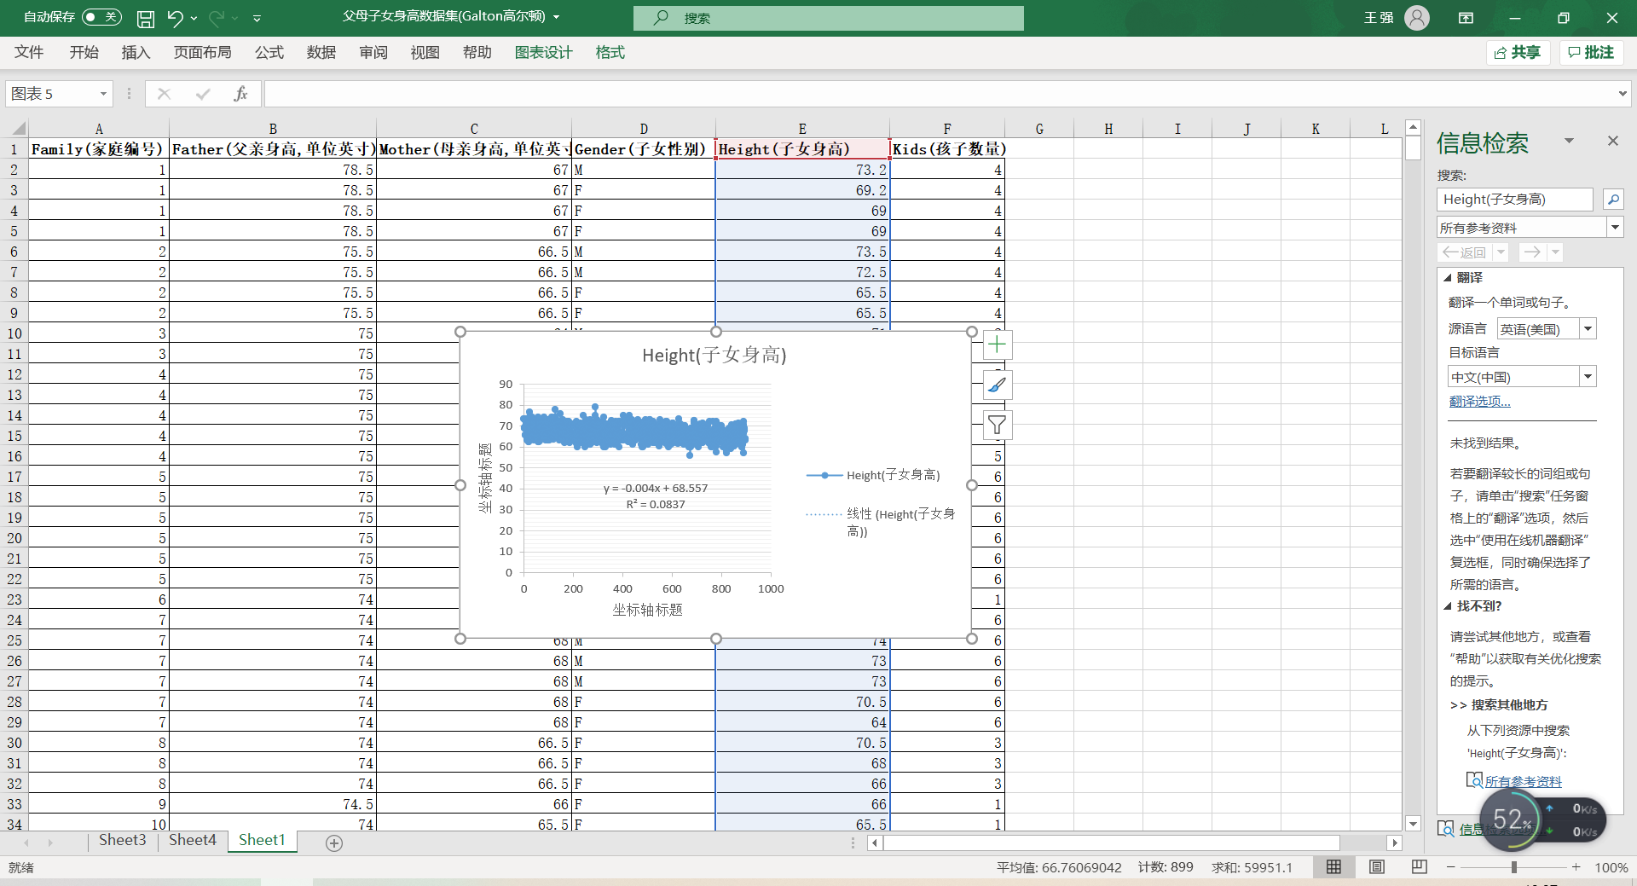This screenshot has height=886, width=1637.
Task: Open the 目标语言 中文(中国) dropdown
Action: (1588, 377)
